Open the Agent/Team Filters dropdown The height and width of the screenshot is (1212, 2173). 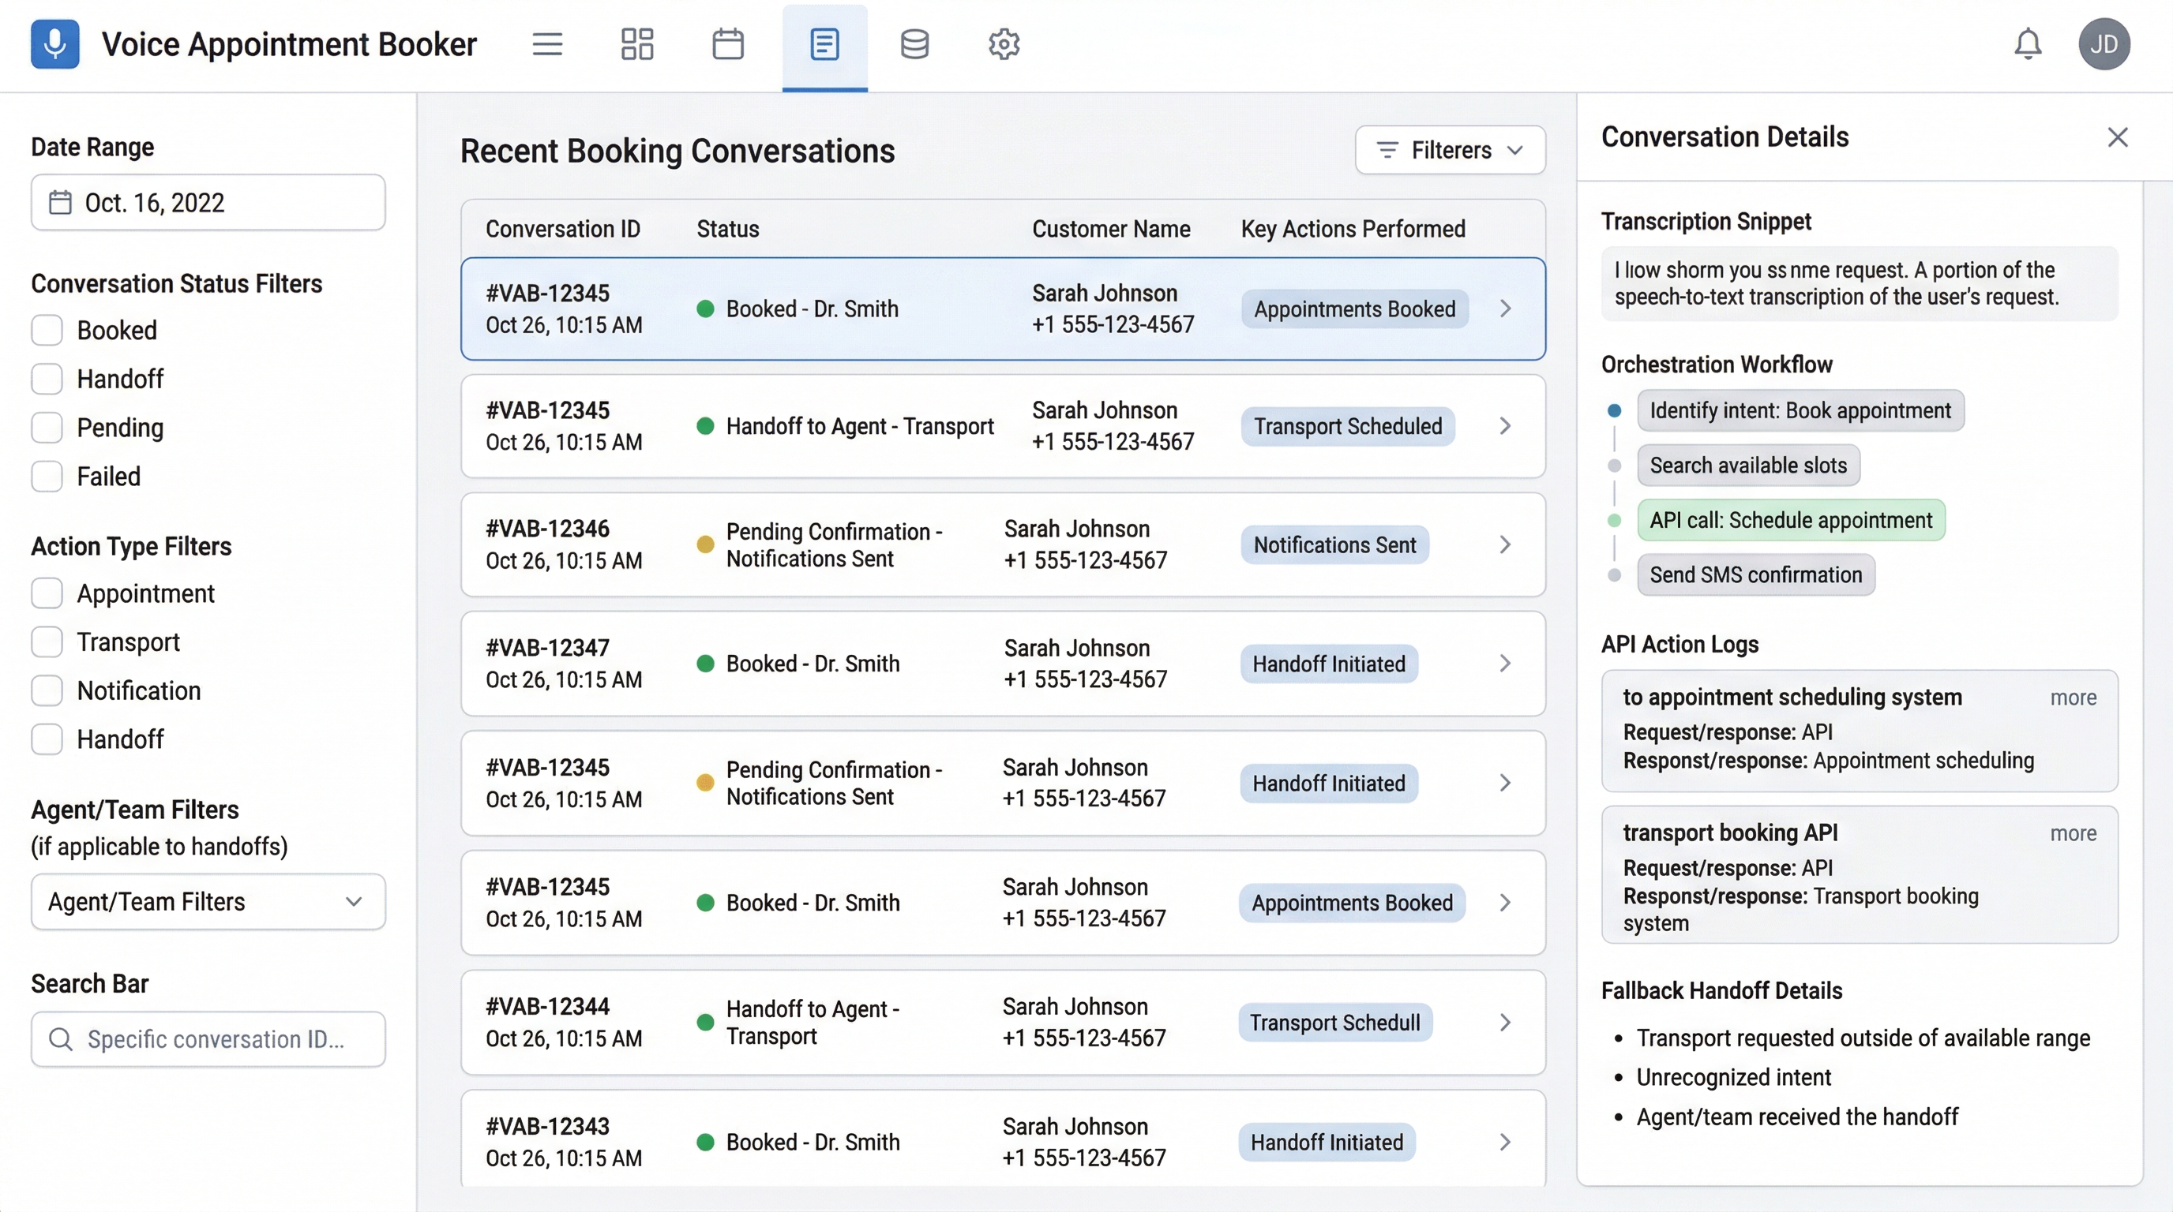(208, 902)
